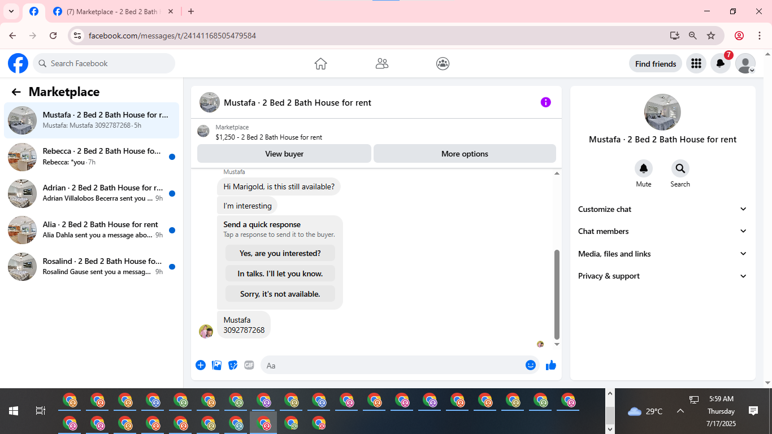Open the Rosalind conversation in the list

click(92, 267)
